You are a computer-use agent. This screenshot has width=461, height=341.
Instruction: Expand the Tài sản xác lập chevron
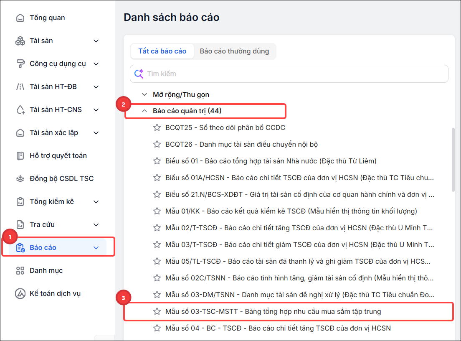pos(96,133)
